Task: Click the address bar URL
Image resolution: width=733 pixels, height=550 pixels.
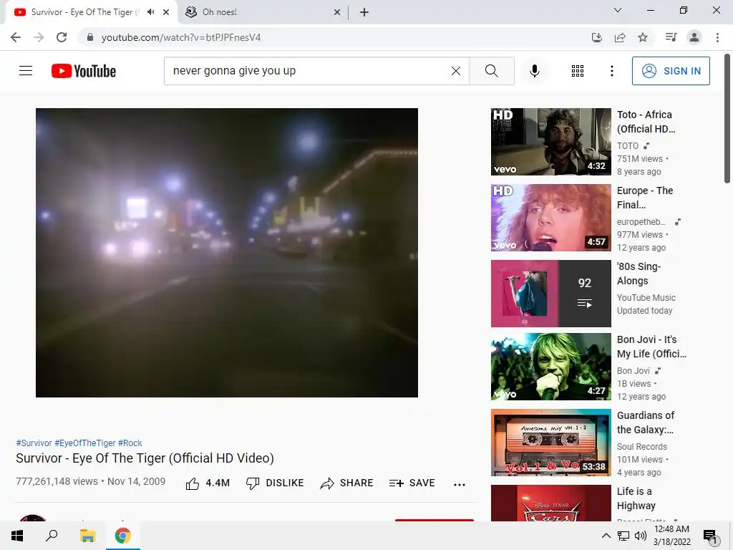Action: pyautogui.click(x=181, y=37)
